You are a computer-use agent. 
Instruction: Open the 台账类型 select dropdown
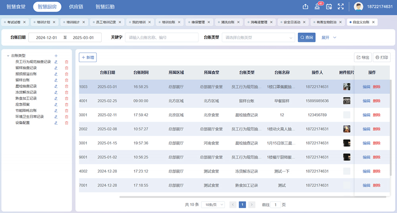(x=258, y=38)
